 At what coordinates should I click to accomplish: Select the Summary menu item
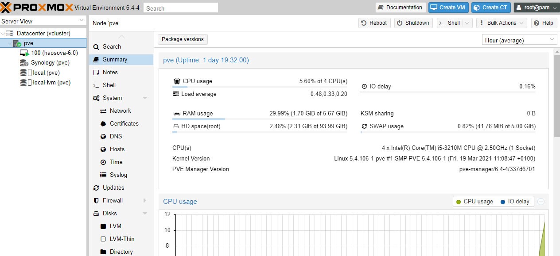point(121,59)
